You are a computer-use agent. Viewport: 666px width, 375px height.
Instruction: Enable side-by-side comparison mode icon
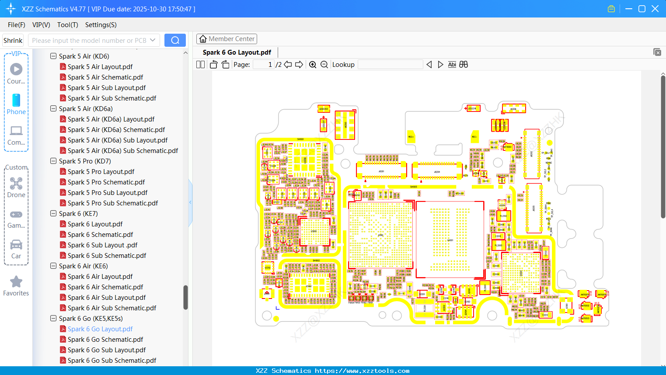[463, 64]
